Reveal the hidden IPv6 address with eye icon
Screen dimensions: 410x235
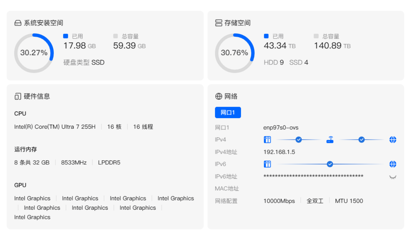[x=393, y=177]
